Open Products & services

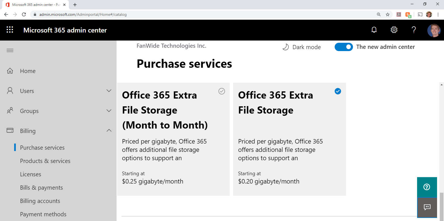pos(45,161)
